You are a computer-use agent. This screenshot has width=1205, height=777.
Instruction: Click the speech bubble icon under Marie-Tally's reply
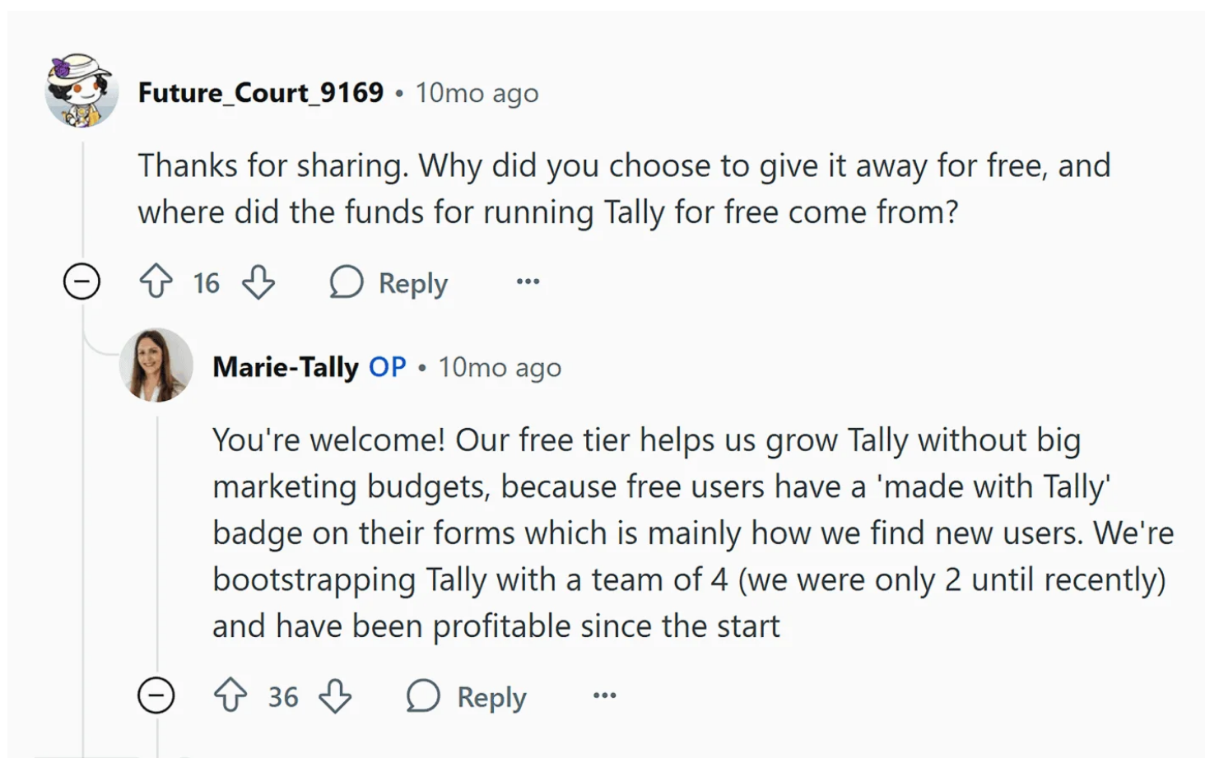423,696
